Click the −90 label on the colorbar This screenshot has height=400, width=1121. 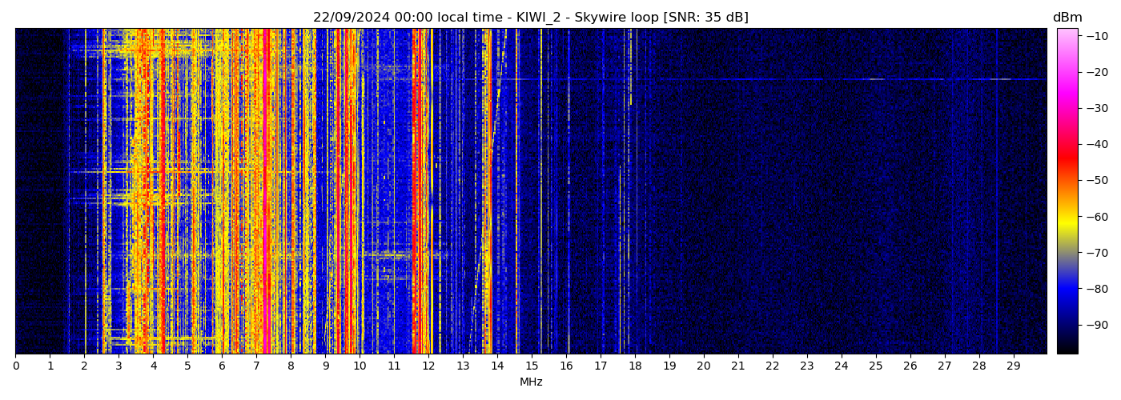click(x=1095, y=325)
